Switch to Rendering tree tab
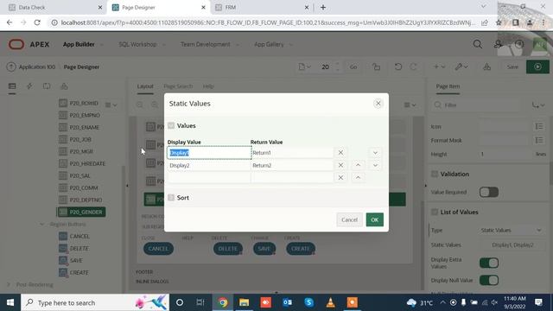Viewport: 553px width, 311px height. tap(12, 86)
